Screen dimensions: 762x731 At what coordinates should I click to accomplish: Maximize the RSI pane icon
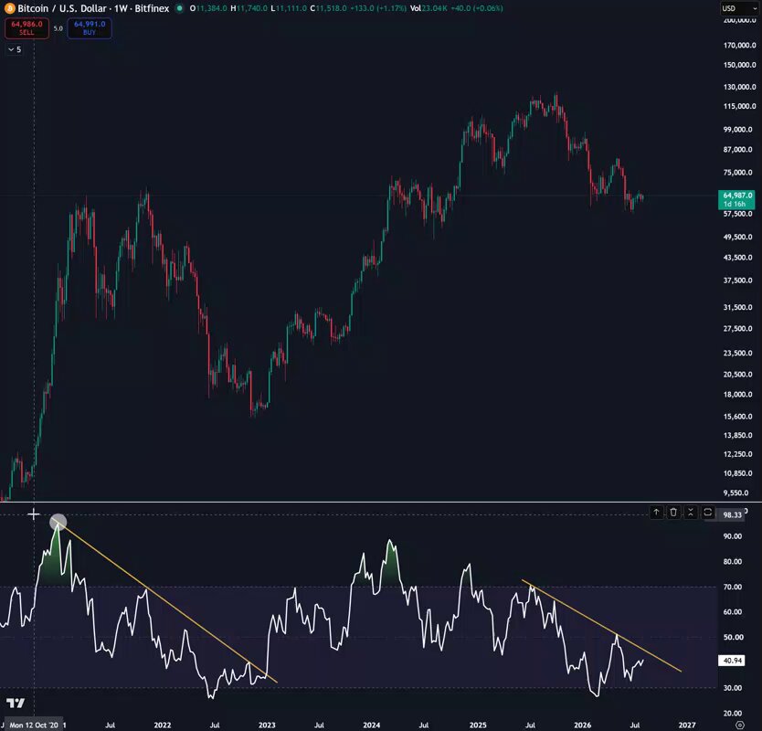[707, 512]
